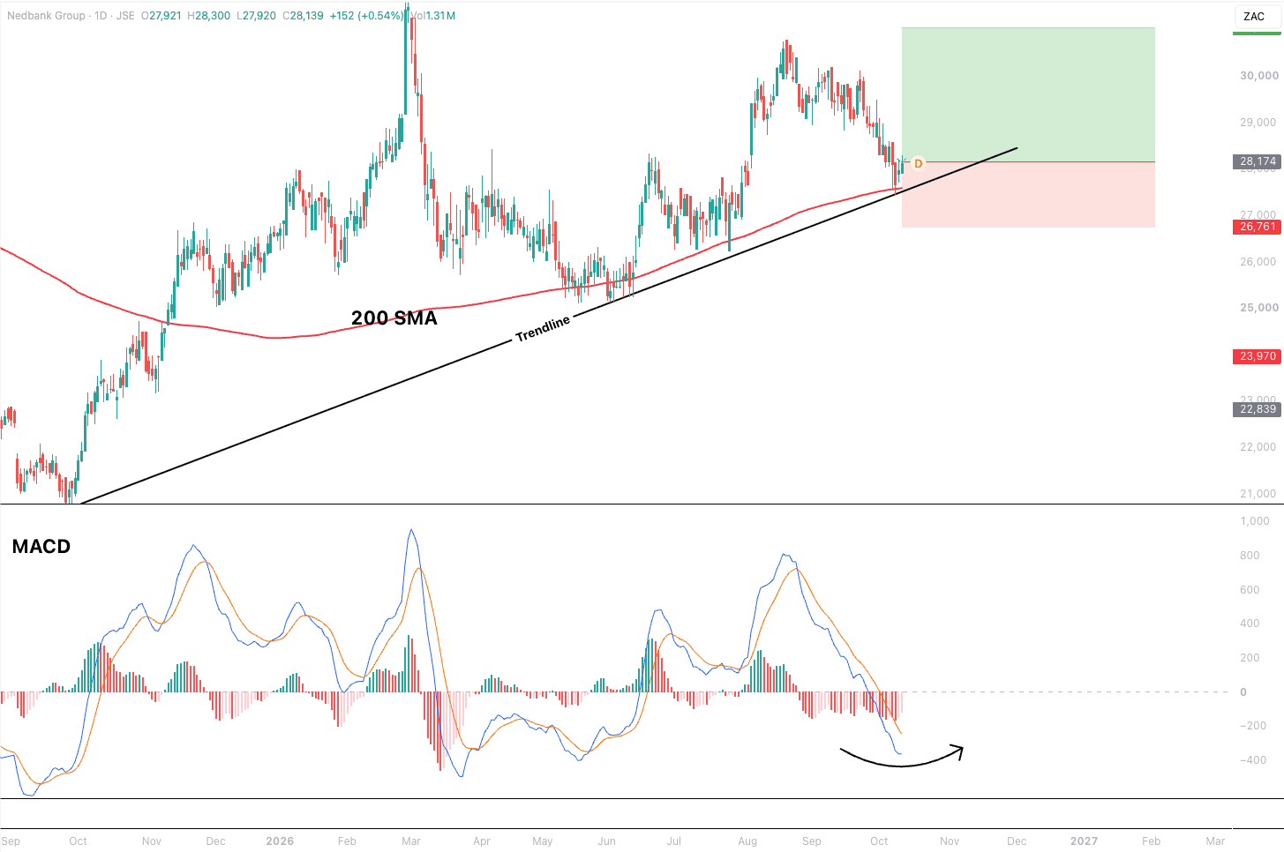Click the 30,000 price axis label
The width and height of the screenshot is (1284, 852).
pyautogui.click(x=1259, y=76)
